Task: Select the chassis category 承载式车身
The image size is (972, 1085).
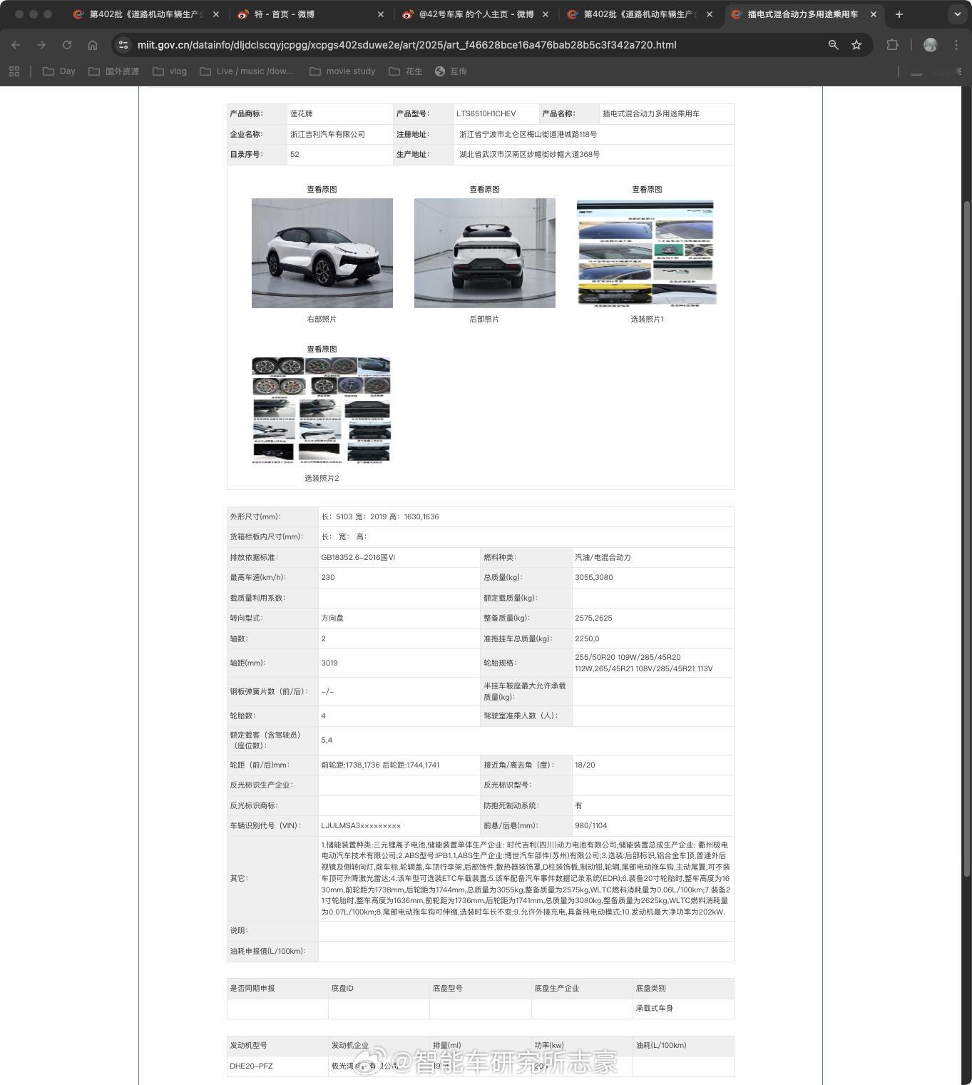Action: [x=655, y=1009]
